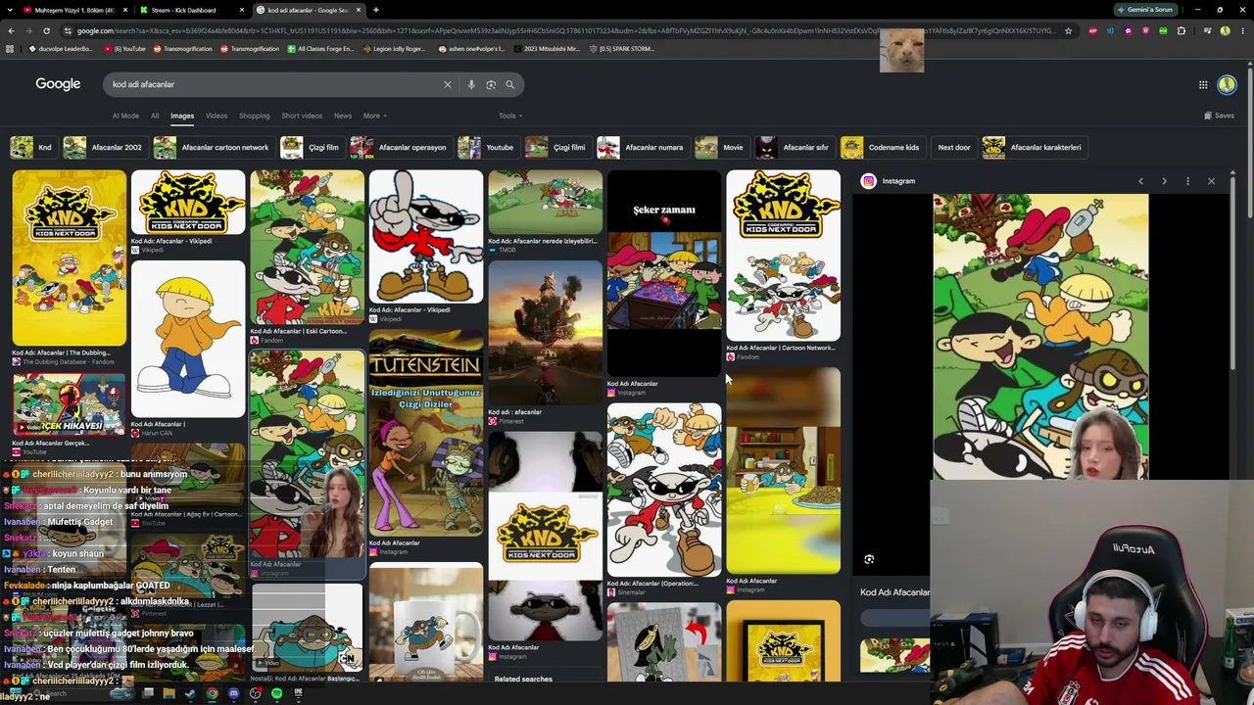Clear the search box with the X icon
This screenshot has width=1254, height=705.
click(x=448, y=84)
